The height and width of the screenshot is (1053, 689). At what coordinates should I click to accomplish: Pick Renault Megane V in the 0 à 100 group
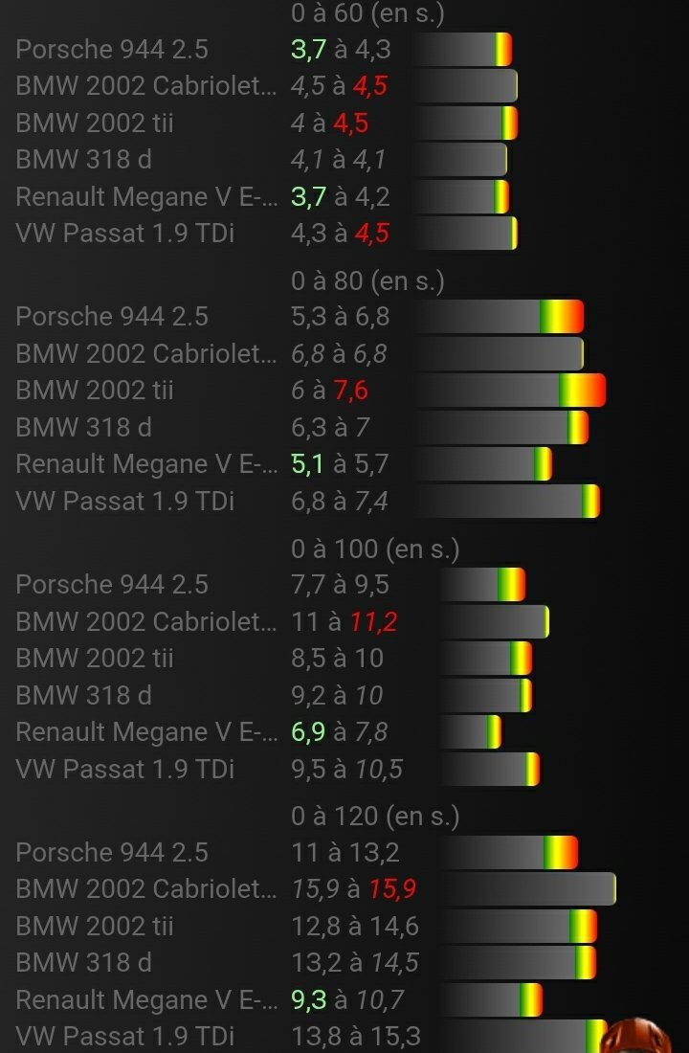point(145,731)
